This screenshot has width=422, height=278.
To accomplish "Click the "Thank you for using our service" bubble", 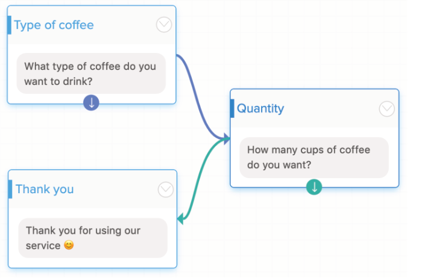I will coord(92,238).
